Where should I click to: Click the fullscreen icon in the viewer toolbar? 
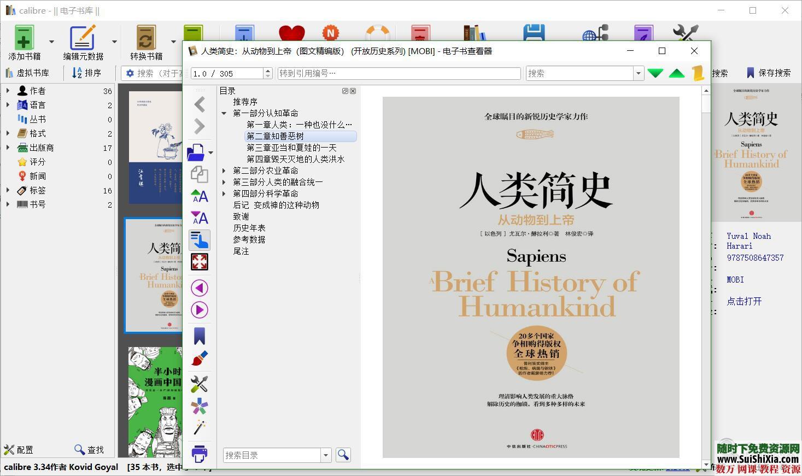coord(199,262)
